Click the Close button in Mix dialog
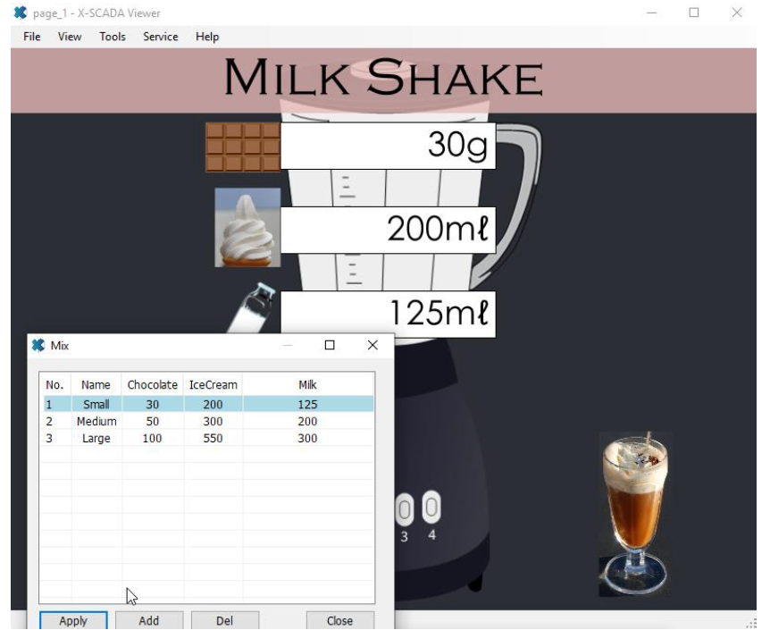Screen dimensions: 770x630 coord(339,621)
